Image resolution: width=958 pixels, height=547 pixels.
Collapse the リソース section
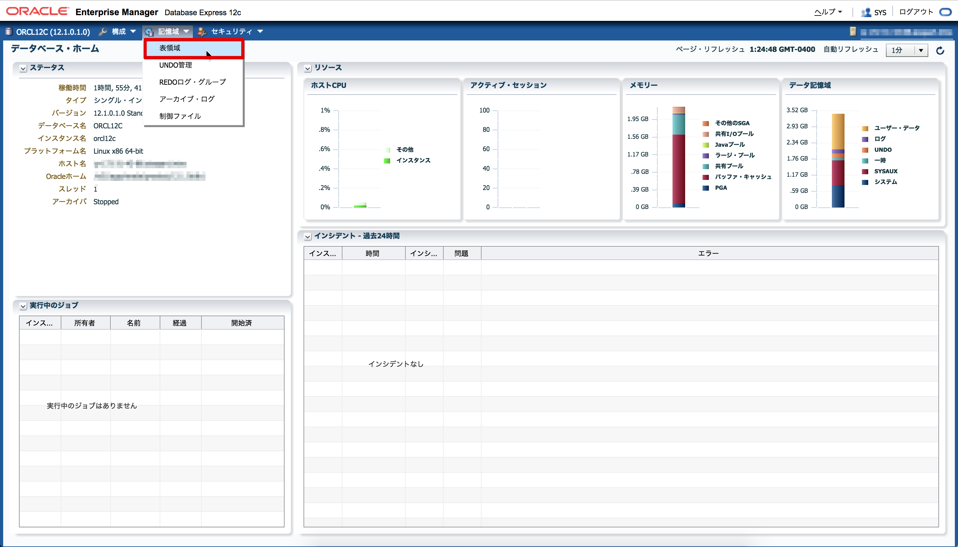(308, 68)
